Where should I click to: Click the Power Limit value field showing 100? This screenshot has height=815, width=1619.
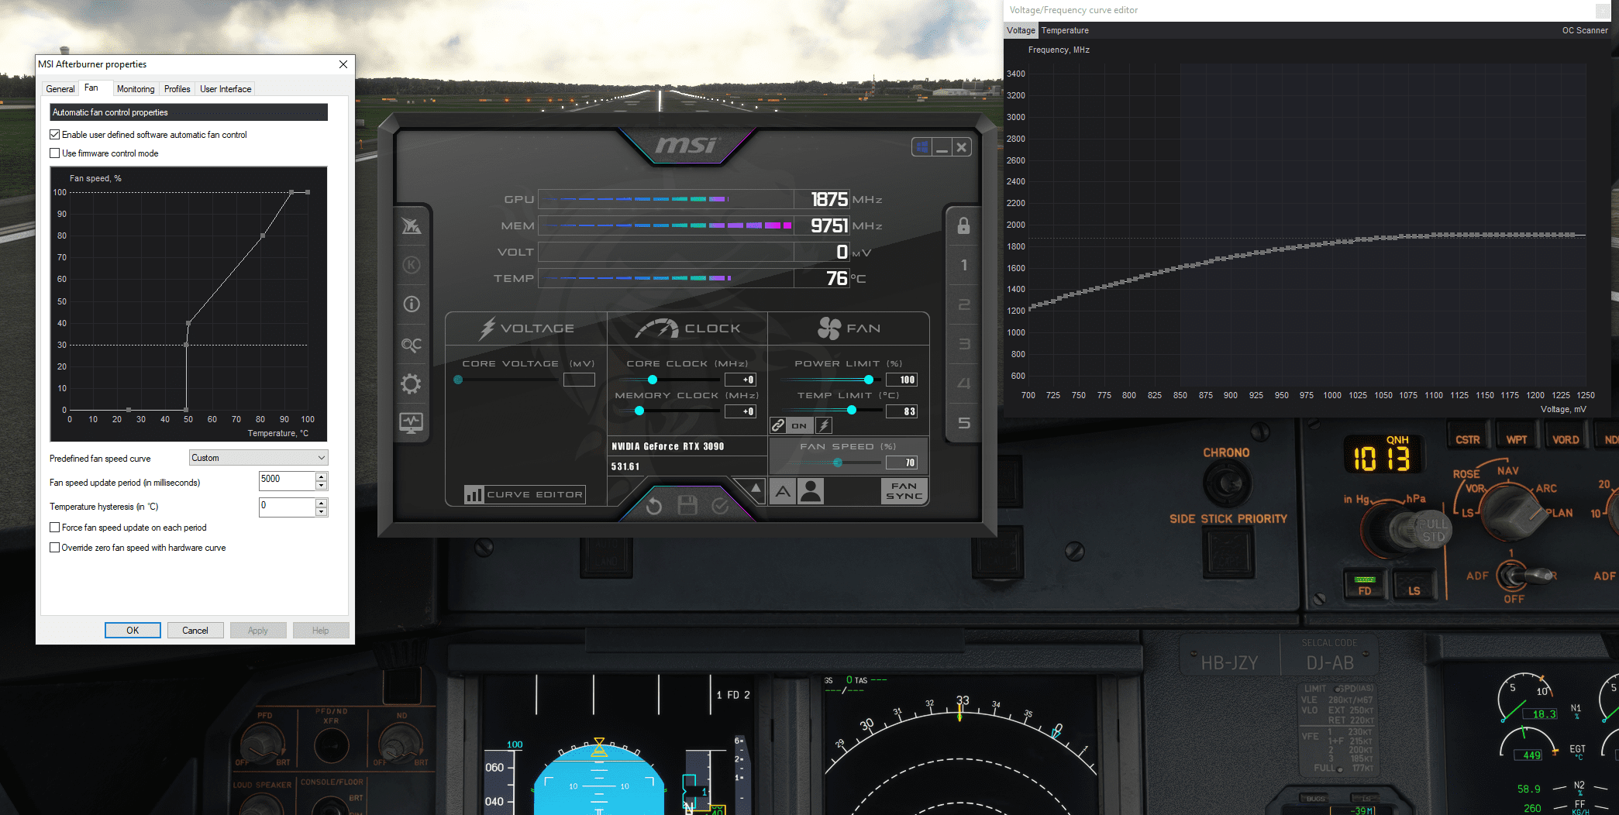tap(902, 380)
